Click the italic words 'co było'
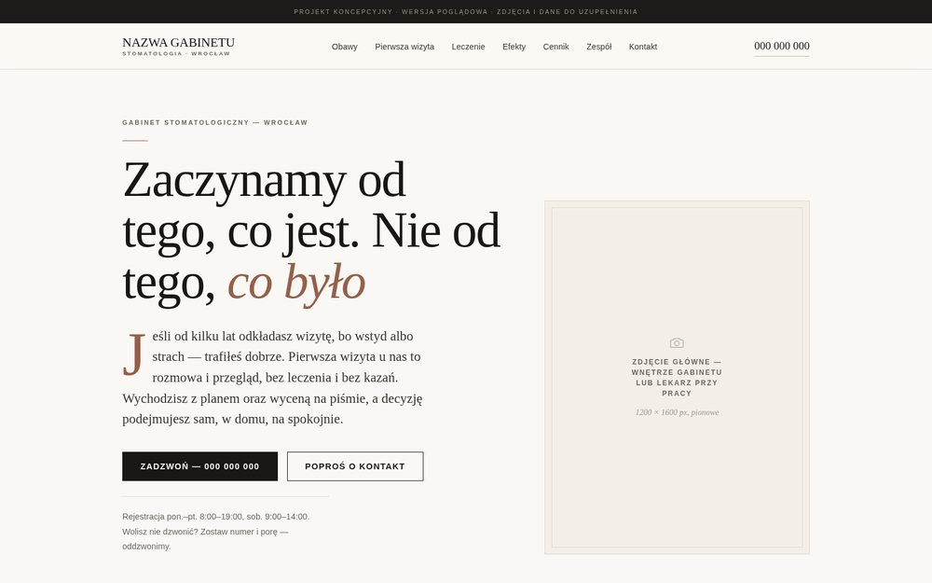This screenshot has height=583, width=932. coord(296,282)
